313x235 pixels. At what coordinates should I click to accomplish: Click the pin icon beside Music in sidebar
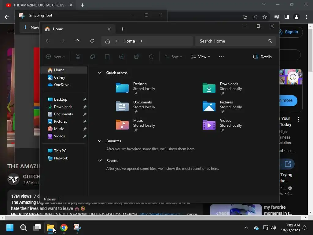coord(85,129)
